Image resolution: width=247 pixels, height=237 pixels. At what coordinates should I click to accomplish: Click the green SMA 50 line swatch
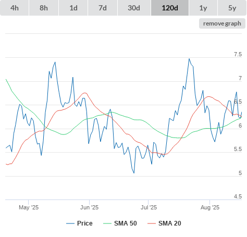click(x=107, y=223)
